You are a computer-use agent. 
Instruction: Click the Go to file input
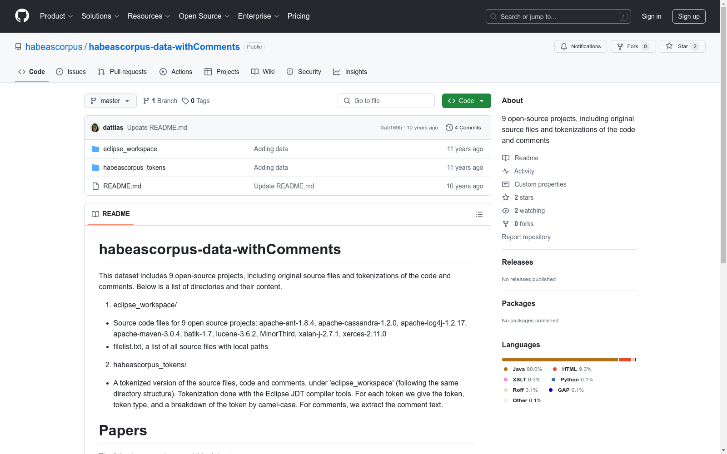tap(386, 101)
